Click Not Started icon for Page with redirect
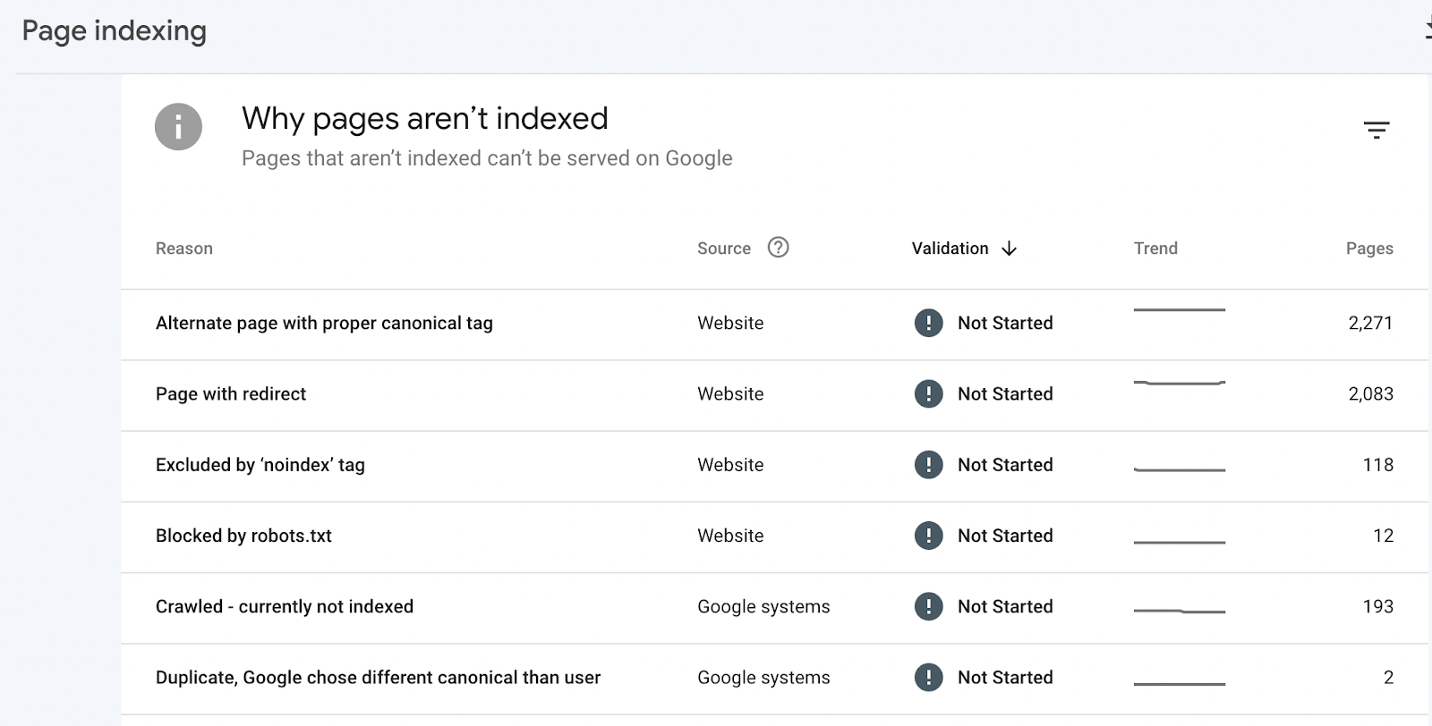This screenshot has height=726, width=1432. pos(928,393)
